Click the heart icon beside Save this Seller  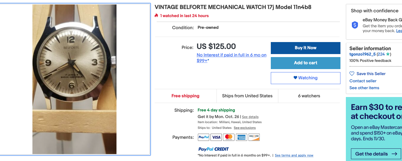pos(352,74)
